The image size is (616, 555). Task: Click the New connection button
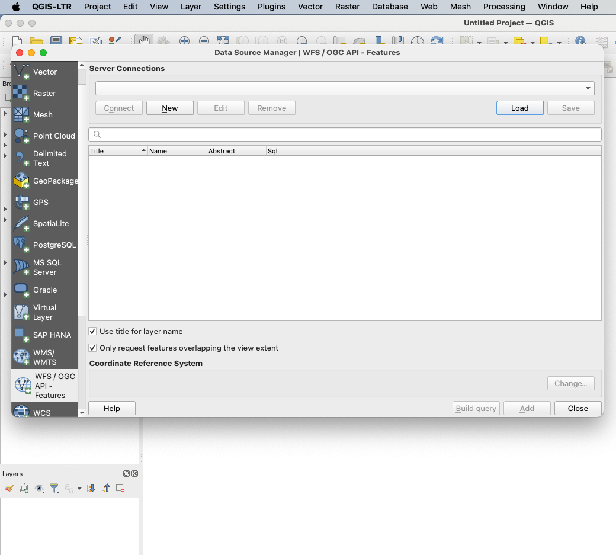pos(170,108)
